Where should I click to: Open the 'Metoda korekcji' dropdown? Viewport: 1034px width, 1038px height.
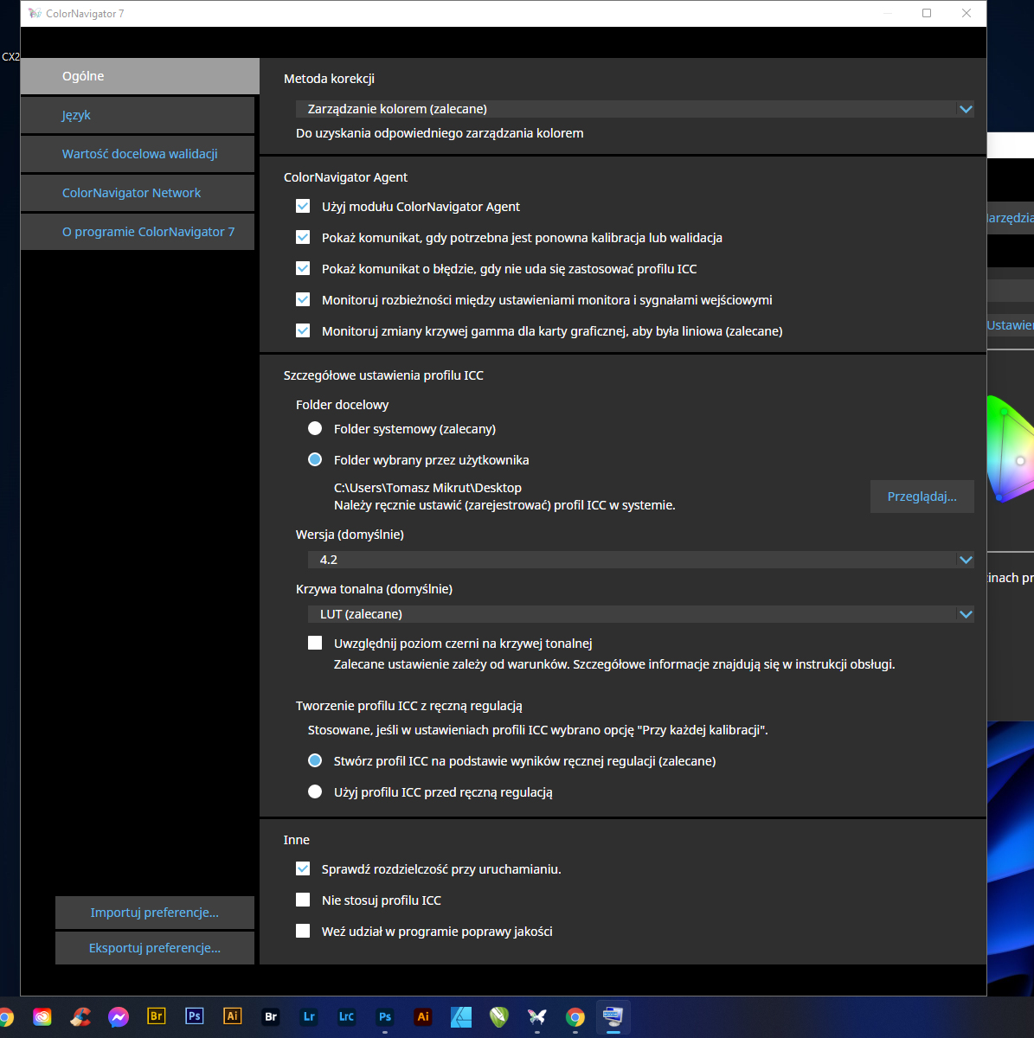[634, 109]
